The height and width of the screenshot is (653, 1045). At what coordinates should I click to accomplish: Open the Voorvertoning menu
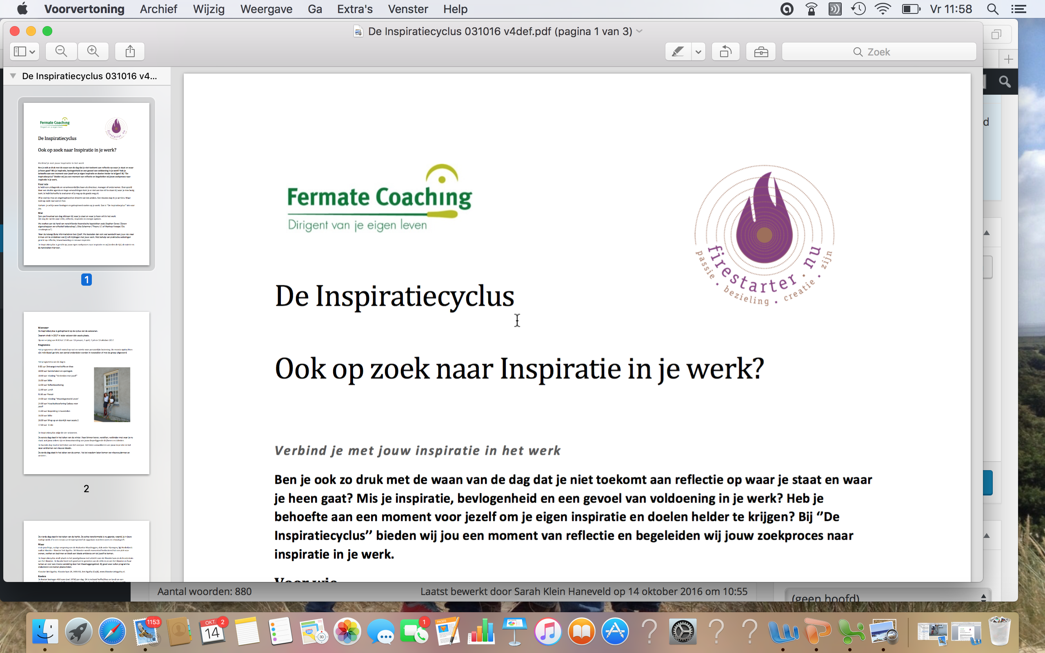[84, 9]
